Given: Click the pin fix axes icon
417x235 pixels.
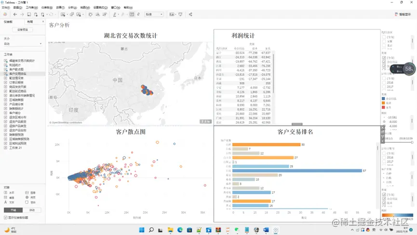Looking at the screenshot, I should coord(138,14).
